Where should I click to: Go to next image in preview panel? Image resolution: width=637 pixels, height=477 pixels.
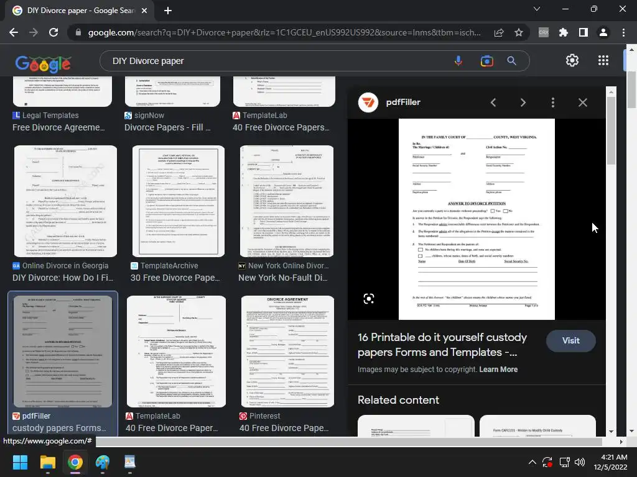(x=523, y=102)
